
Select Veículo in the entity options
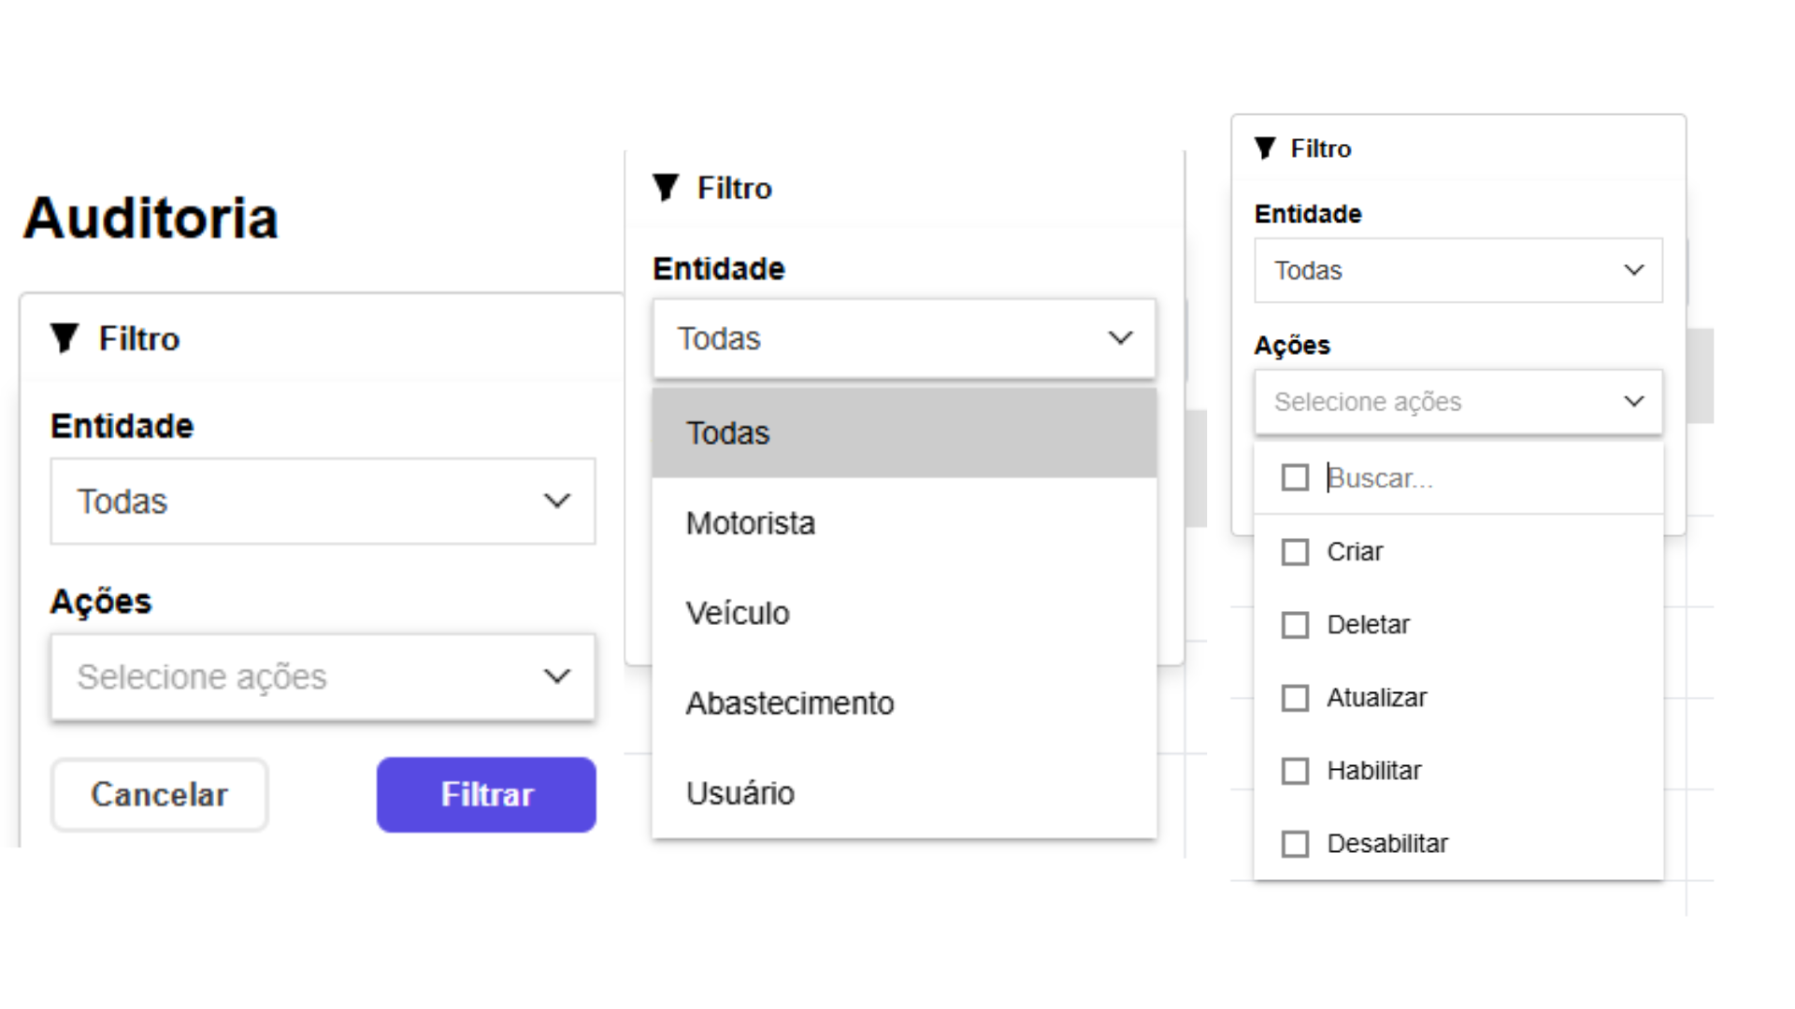pos(738,614)
